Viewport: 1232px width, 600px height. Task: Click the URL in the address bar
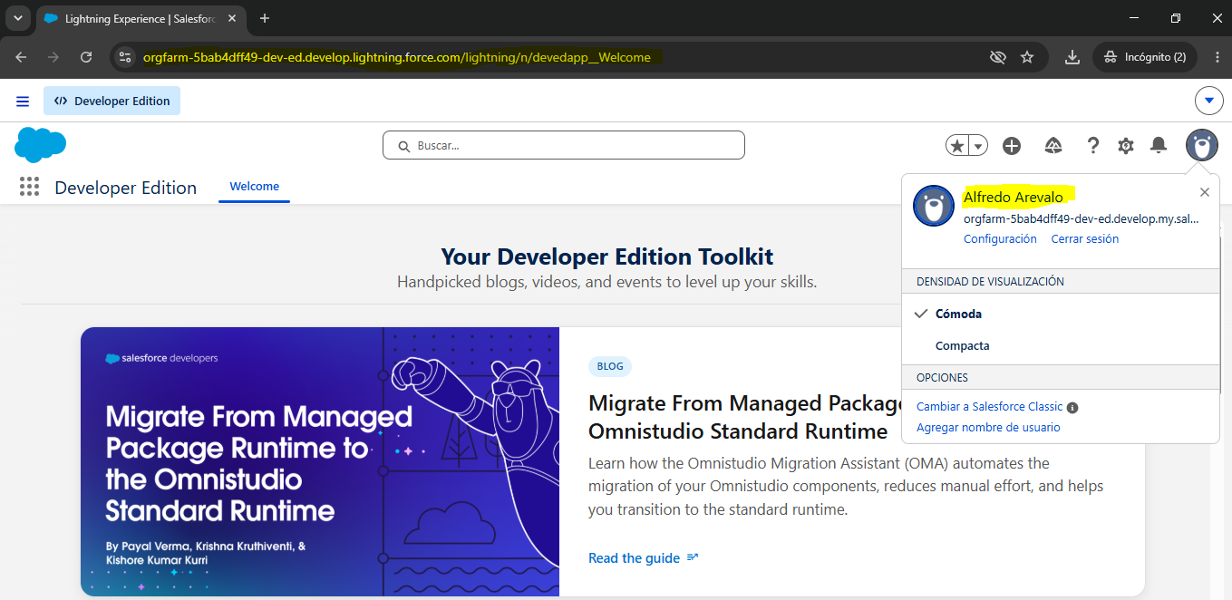click(397, 57)
